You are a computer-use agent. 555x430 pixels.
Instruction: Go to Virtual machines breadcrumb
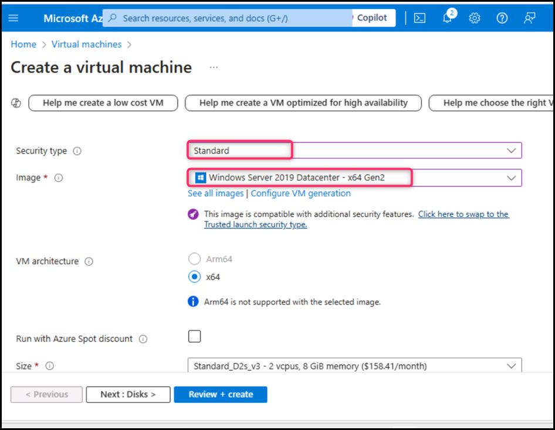pyautogui.click(x=86, y=45)
